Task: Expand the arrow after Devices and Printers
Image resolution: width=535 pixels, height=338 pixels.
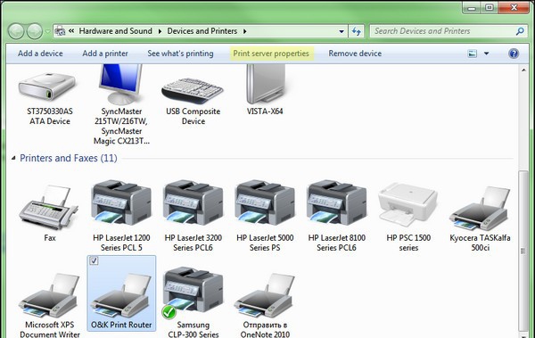Action: [244, 31]
